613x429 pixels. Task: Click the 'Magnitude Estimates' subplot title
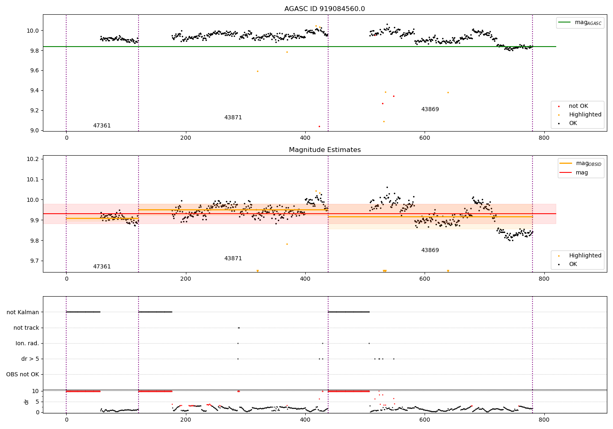324,150
